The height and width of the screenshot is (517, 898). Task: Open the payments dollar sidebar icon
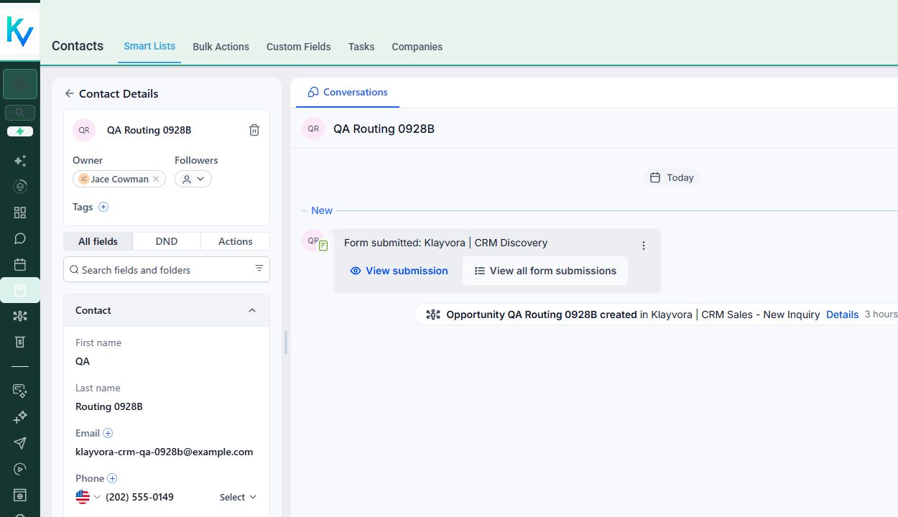pos(20,342)
